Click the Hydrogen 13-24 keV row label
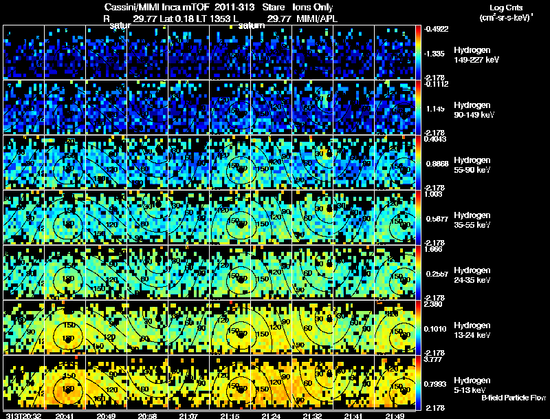The width and height of the screenshot is (550, 419). pos(472,330)
